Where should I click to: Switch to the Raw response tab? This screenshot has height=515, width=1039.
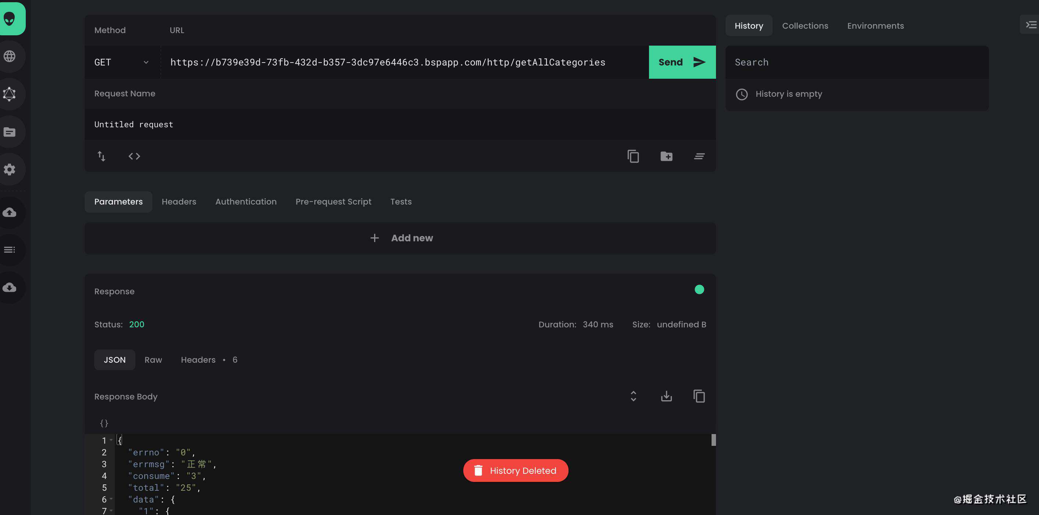point(153,359)
